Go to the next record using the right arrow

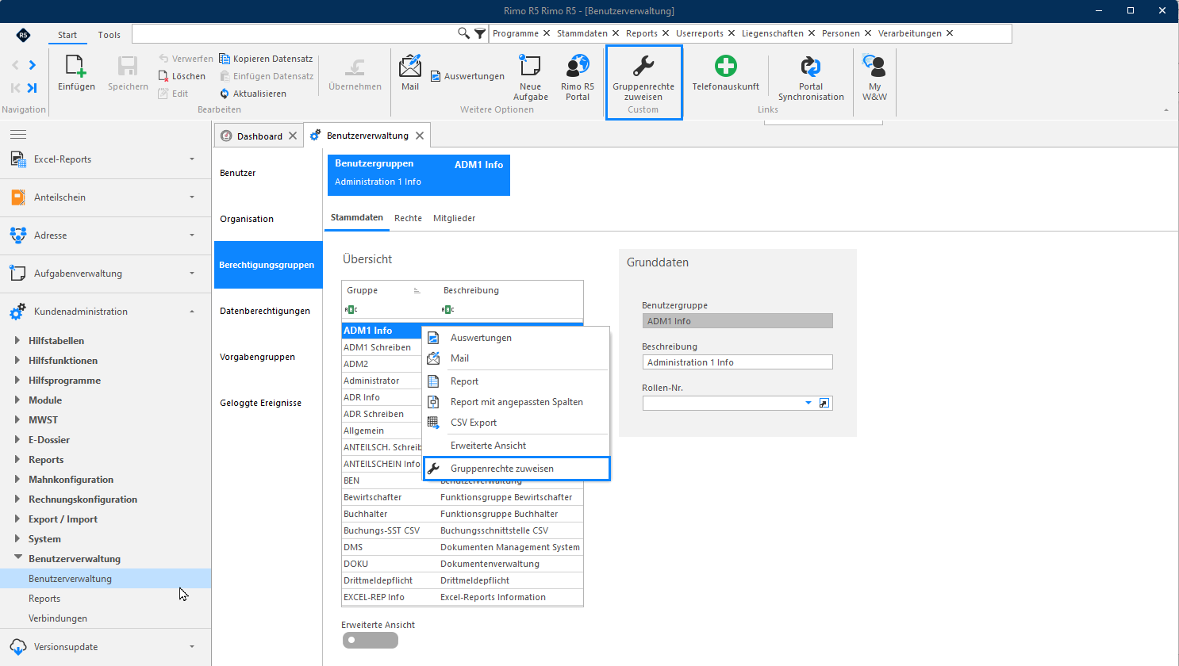tap(33, 65)
